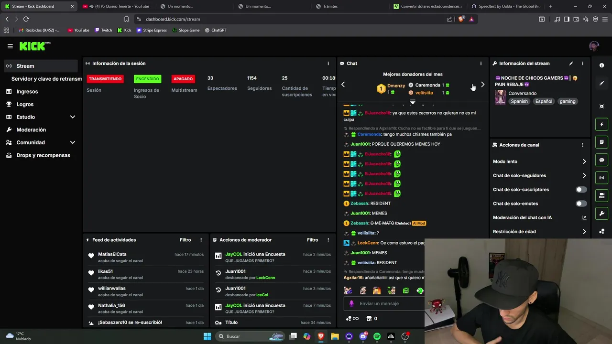Open Información del stream three-dot menu
Viewport: 612px width, 344px height.
(x=582, y=64)
